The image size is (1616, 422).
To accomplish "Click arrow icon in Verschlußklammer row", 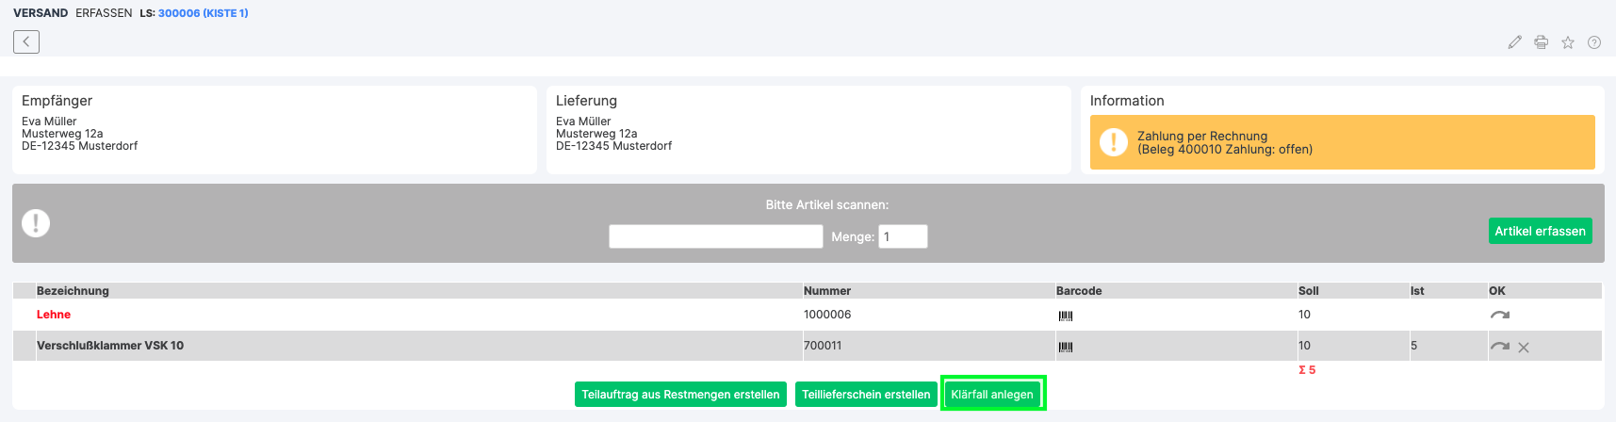I will coord(1499,347).
